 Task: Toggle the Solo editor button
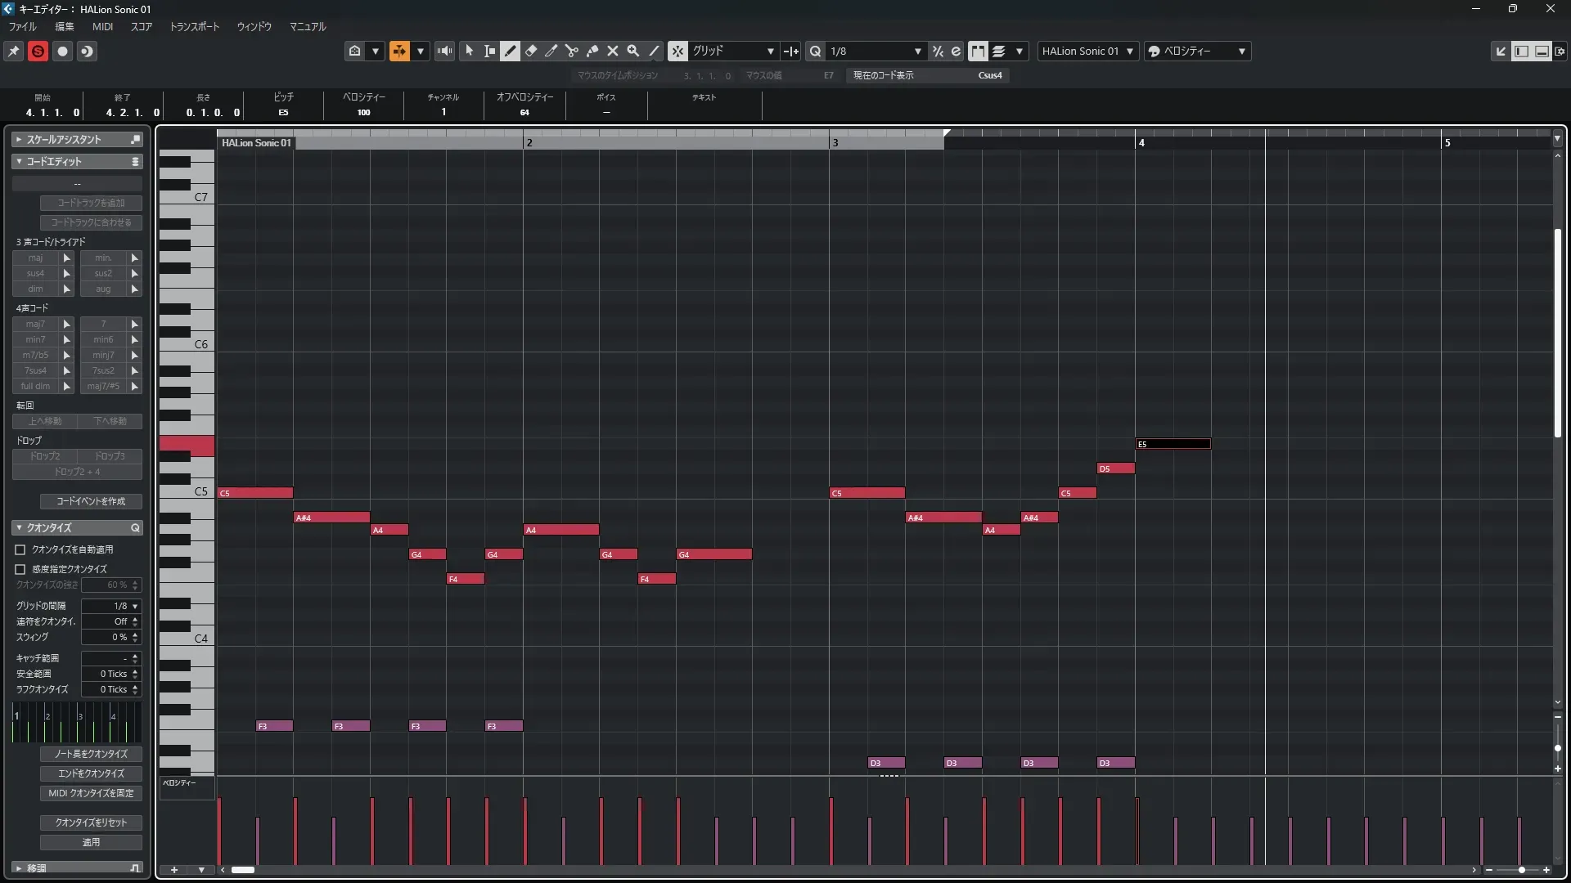coord(38,51)
